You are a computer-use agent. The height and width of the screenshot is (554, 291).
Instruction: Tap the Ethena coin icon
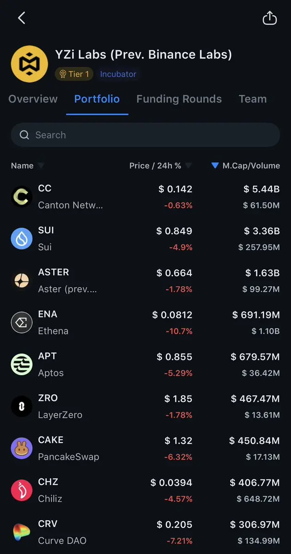click(21, 323)
